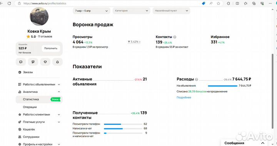Click the browser address bar URL
This screenshot has width=277, height=146.
click(45, 3)
